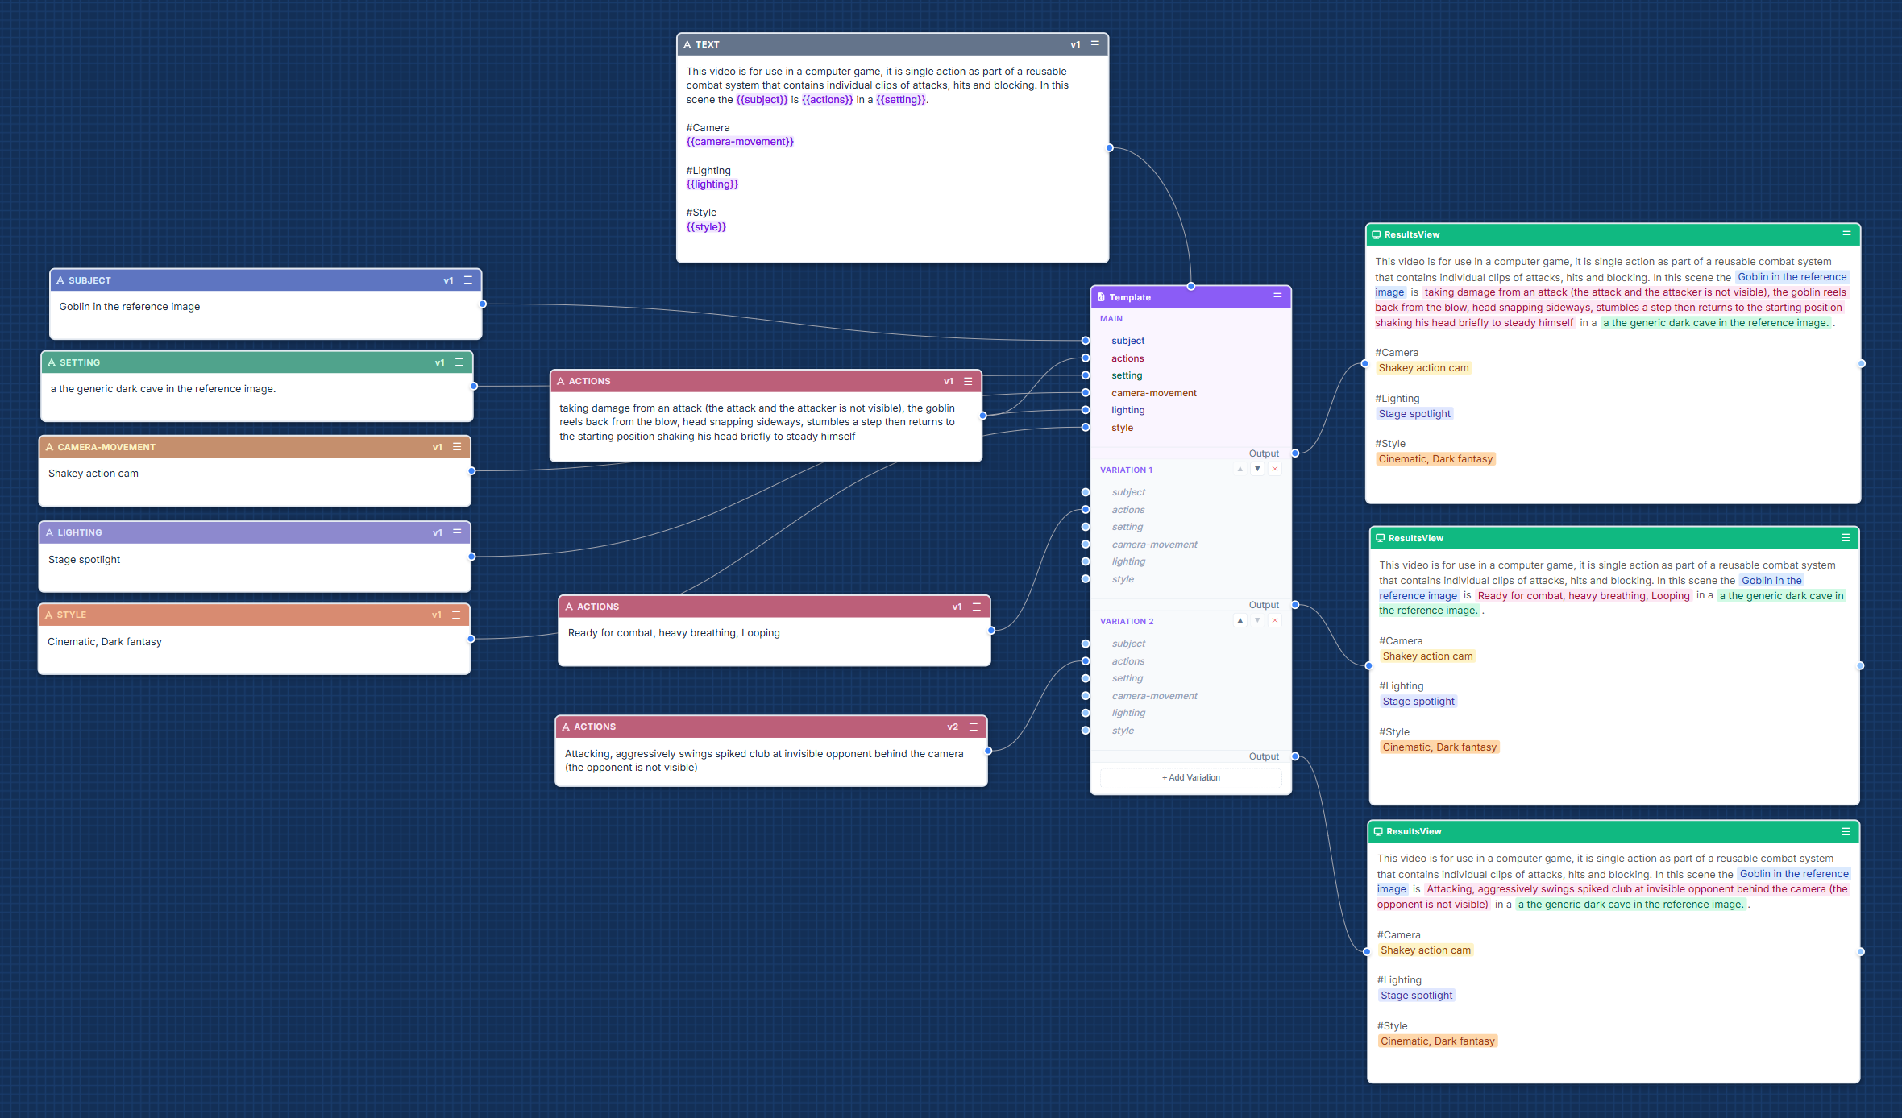Open the Template node menu icon
1902x1118 pixels.
[x=1277, y=297]
